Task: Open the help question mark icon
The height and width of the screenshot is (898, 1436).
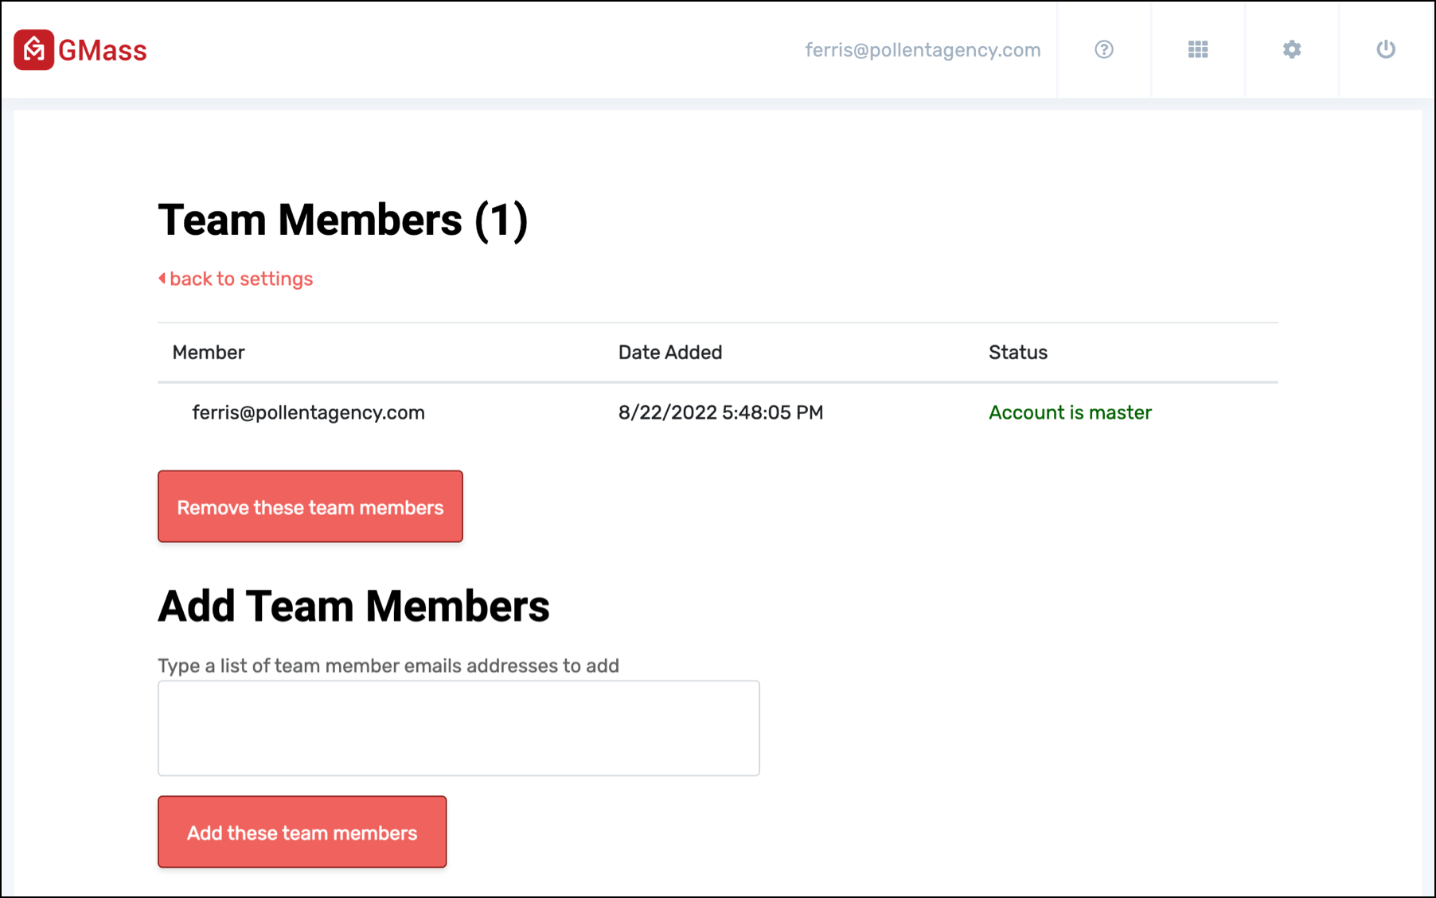Action: click(x=1103, y=49)
